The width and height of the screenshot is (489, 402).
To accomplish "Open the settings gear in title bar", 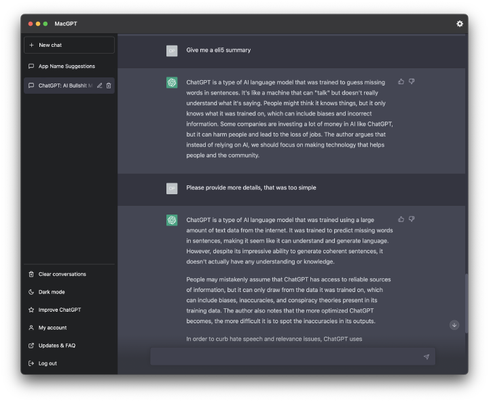I will tap(459, 24).
